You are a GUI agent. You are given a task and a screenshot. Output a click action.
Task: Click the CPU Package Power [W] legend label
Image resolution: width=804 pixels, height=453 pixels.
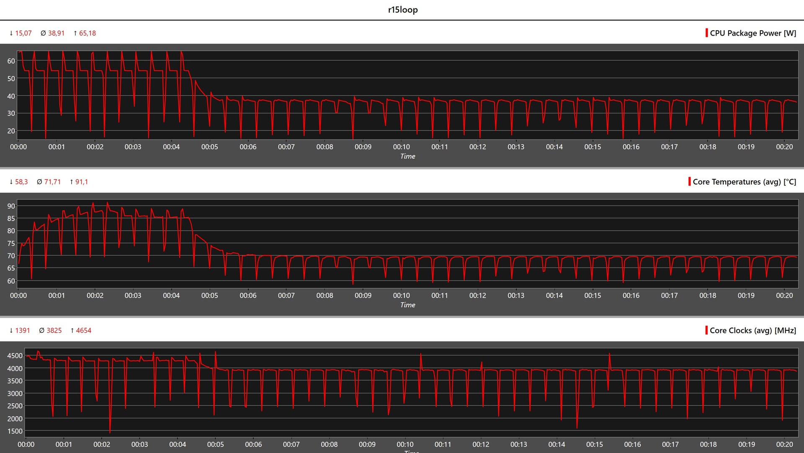click(753, 33)
